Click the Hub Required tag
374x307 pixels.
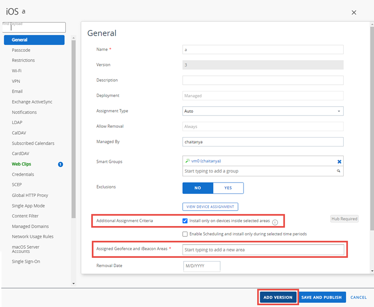345,219
